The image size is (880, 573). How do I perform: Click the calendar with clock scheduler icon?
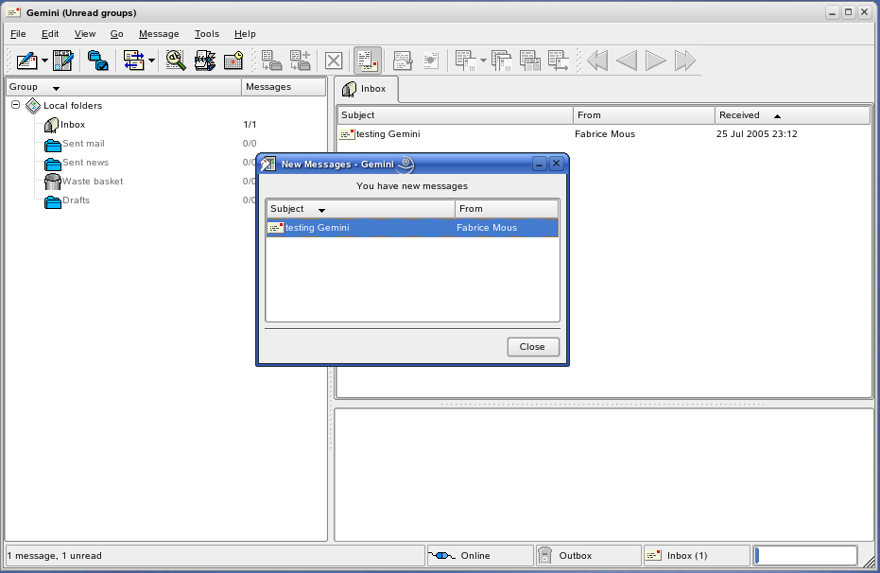tap(233, 61)
